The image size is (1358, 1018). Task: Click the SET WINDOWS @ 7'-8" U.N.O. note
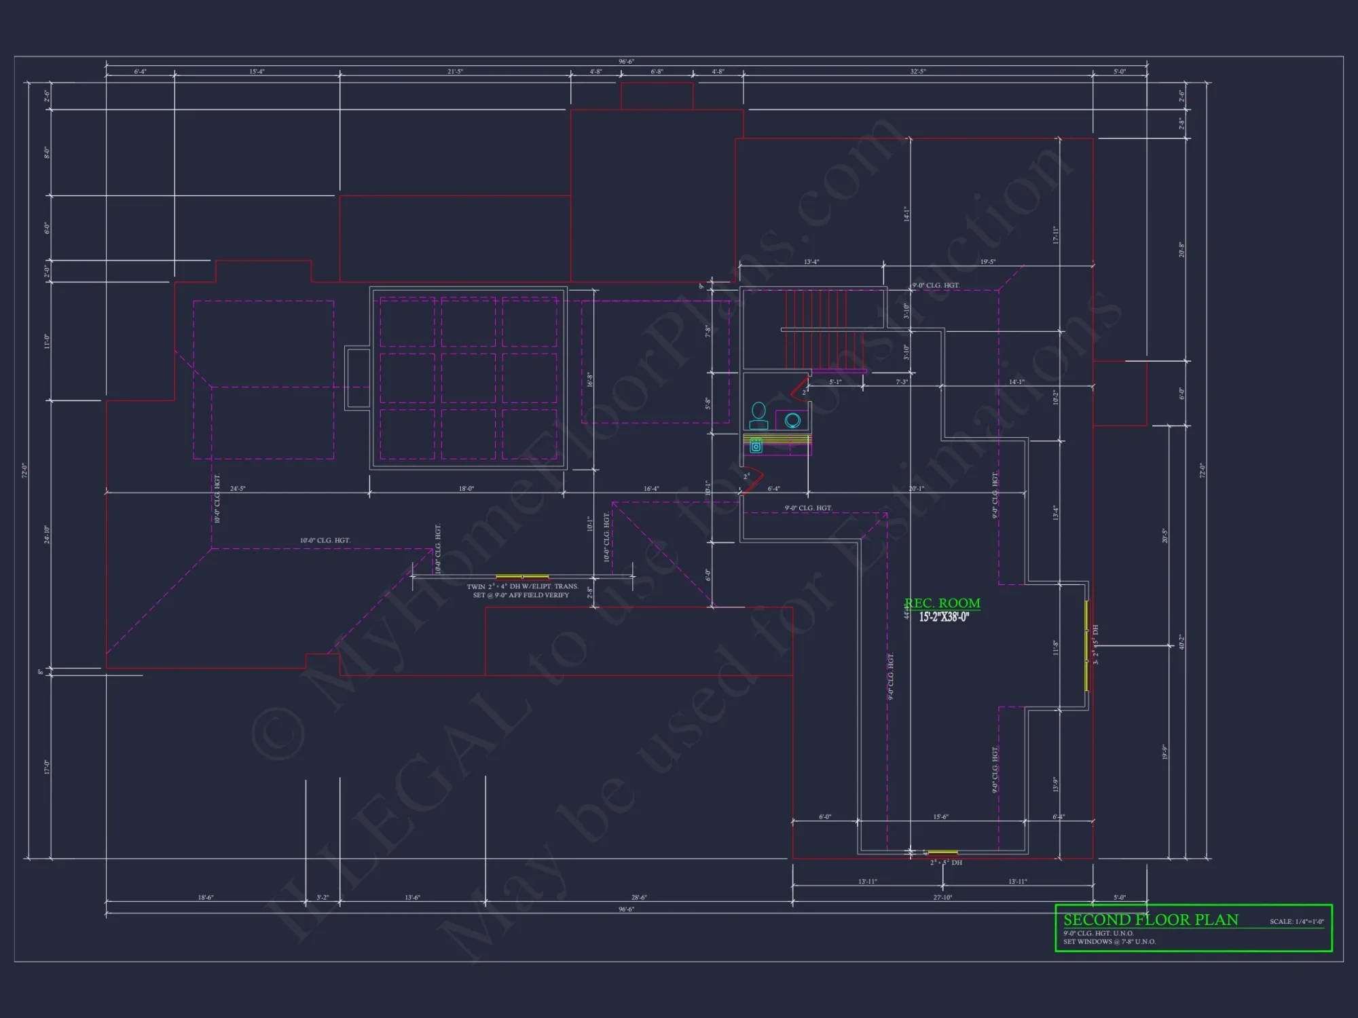point(1110,942)
